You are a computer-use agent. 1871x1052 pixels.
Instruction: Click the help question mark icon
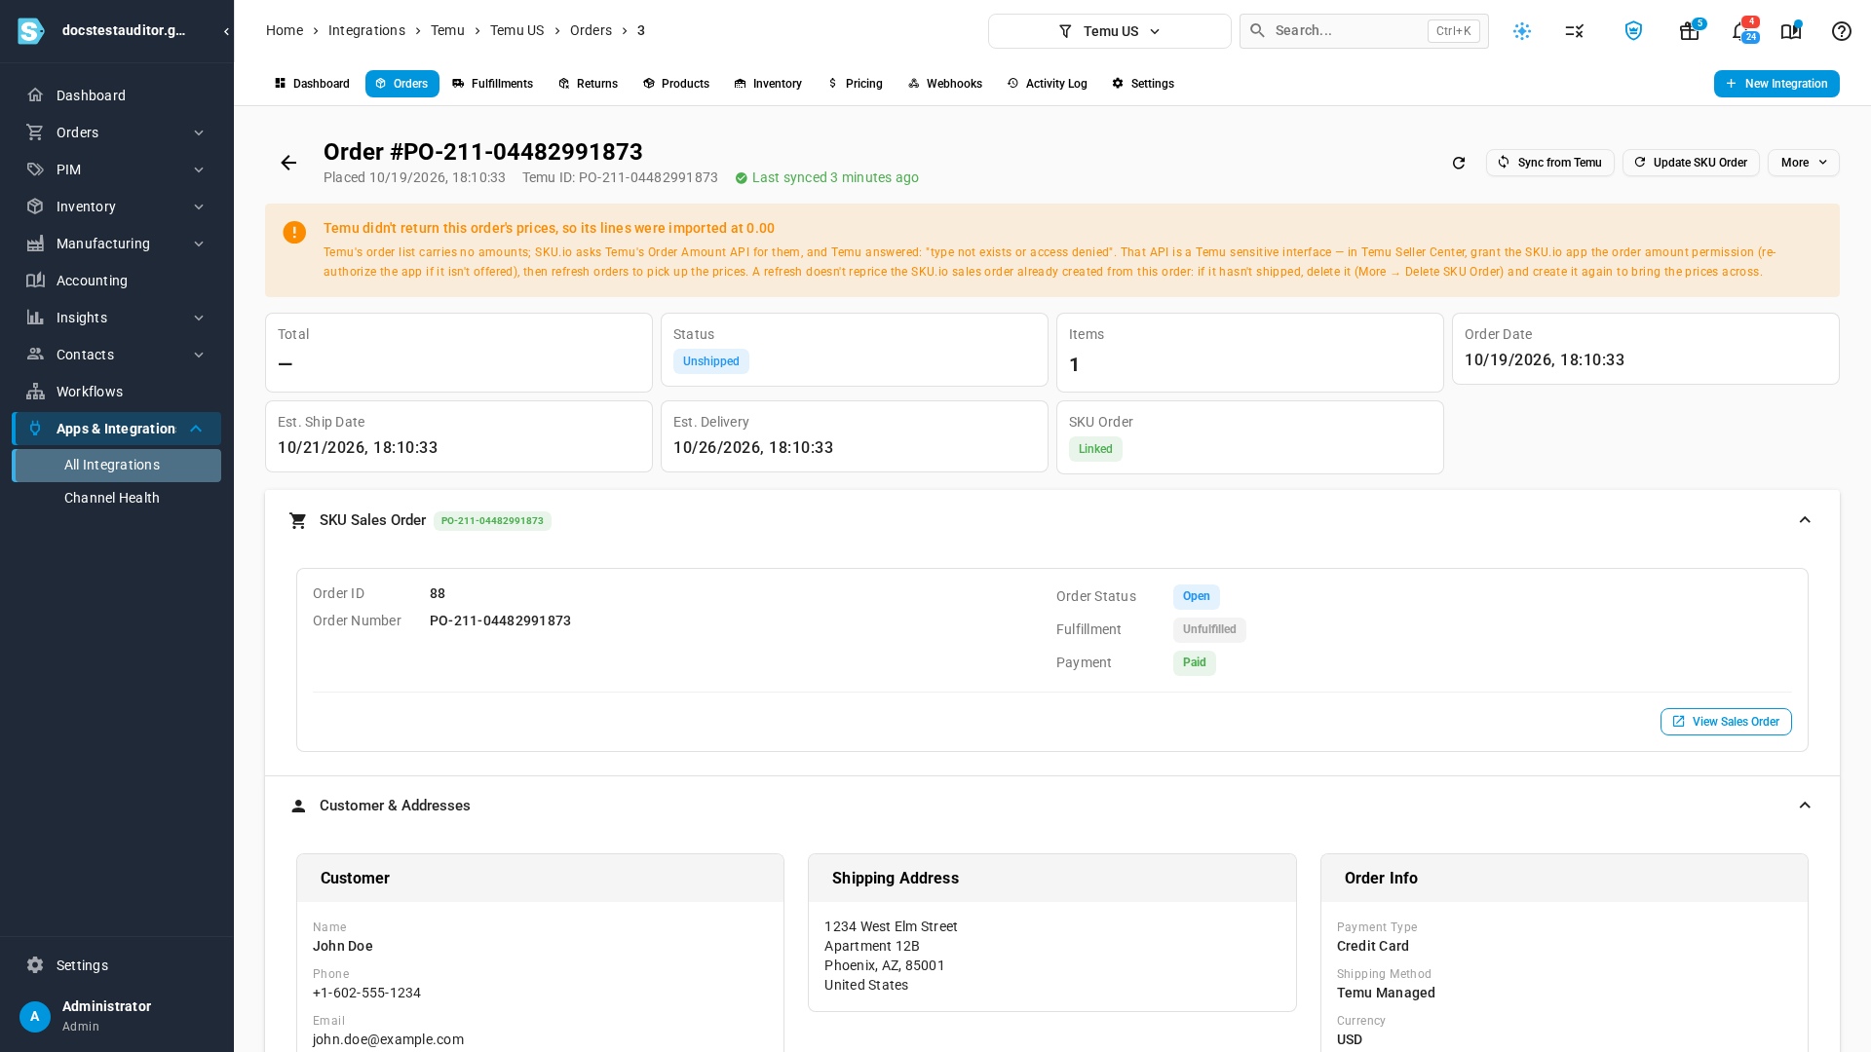click(1842, 31)
